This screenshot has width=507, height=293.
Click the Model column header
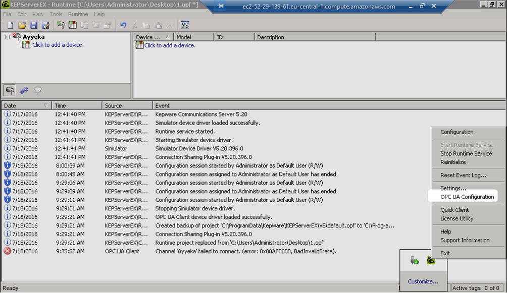pos(194,37)
